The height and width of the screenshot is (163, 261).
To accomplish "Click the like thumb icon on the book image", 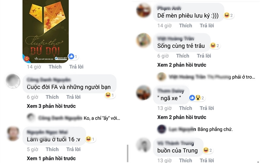I will 71,56.
